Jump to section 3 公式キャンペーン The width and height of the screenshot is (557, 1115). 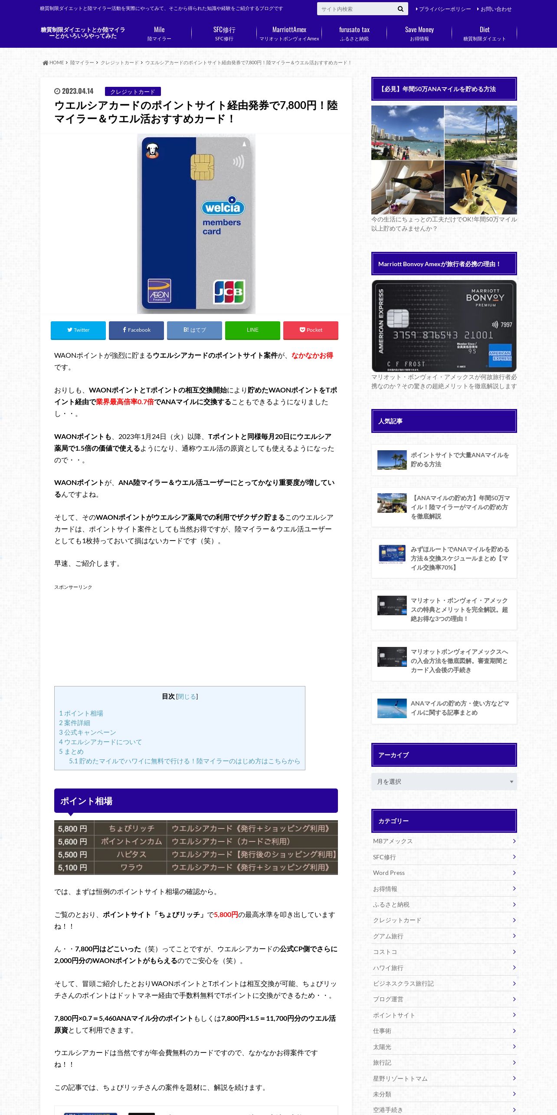pyautogui.click(x=88, y=732)
